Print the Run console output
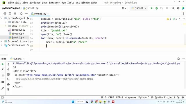Image resolution: width=186 pixels, height=104 pixels. [8, 84]
